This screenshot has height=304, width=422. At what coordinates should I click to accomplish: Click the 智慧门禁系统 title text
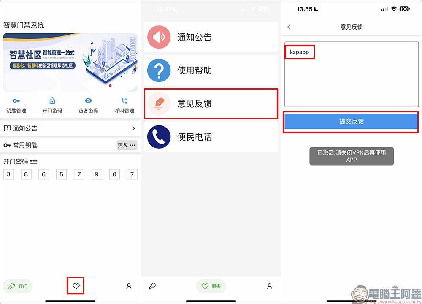(x=24, y=25)
